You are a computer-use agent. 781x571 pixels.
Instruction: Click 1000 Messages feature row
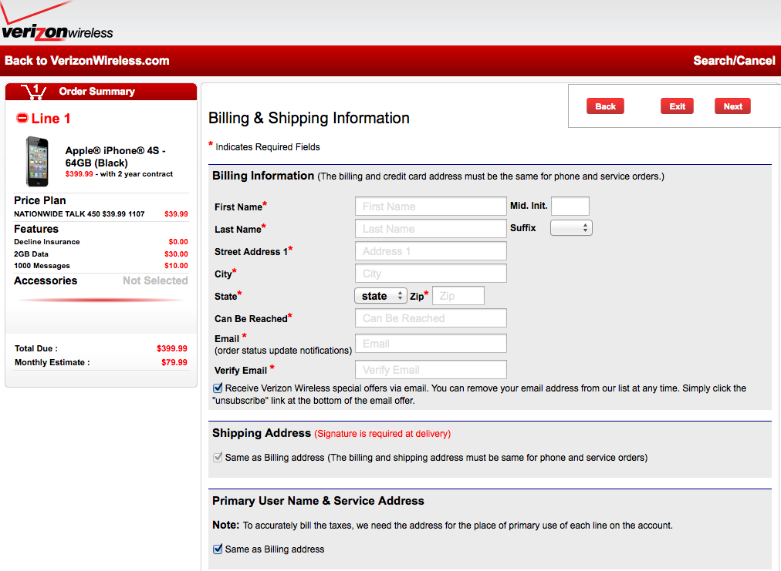[x=101, y=266]
